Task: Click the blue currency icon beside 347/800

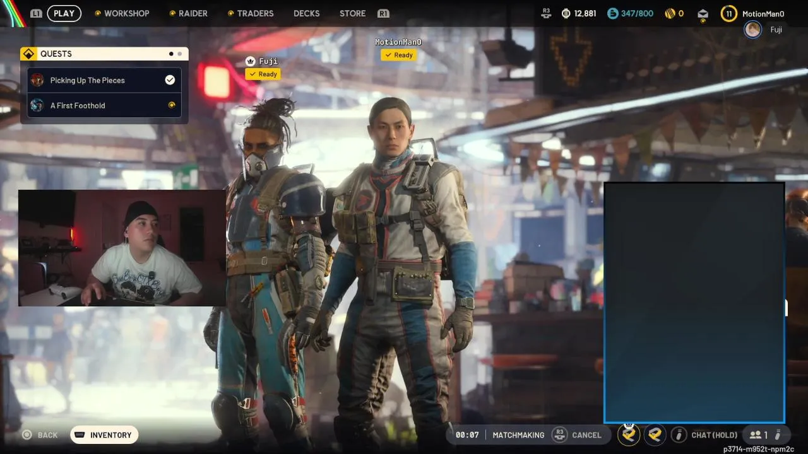Action: coord(612,13)
